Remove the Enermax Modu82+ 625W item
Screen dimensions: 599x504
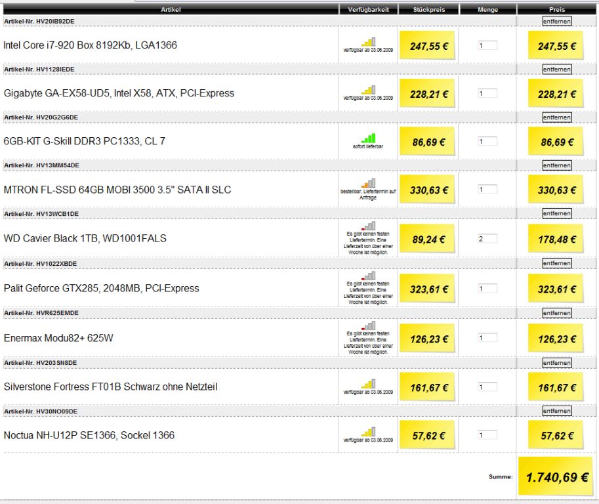[x=557, y=313]
